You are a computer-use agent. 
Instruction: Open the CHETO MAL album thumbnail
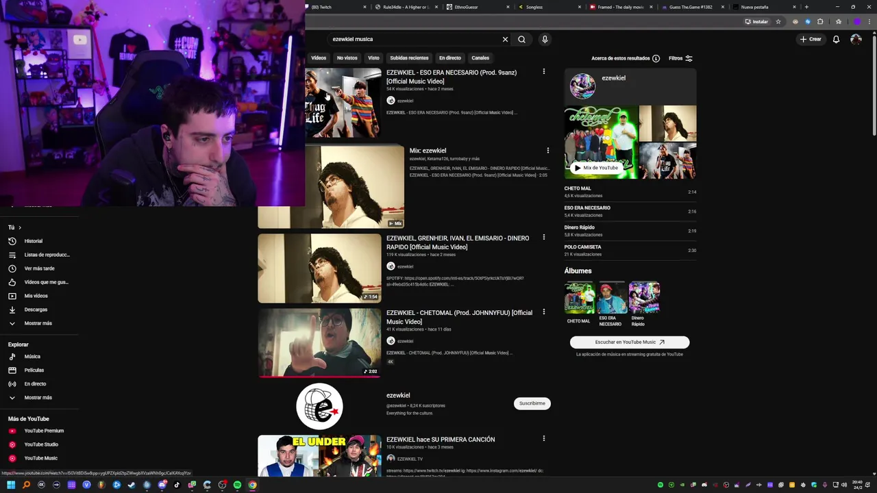point(579,298)
